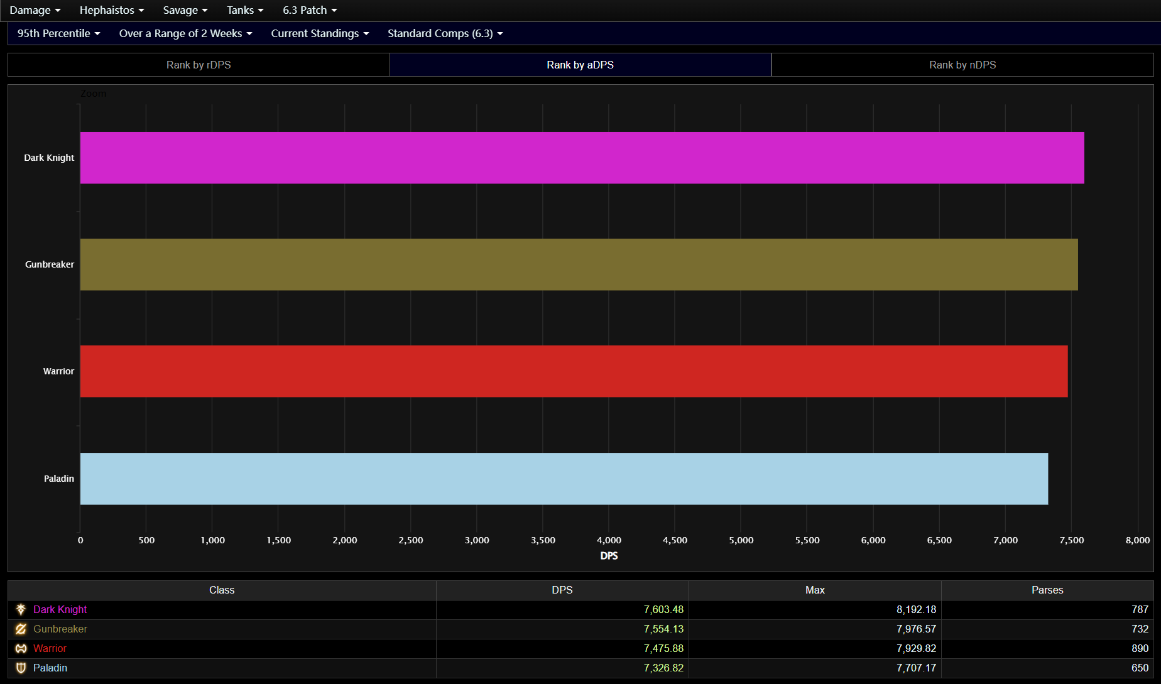The image size is (1161, 684).
Task: Expand the Tanks role dropdown
Action: point(245,10)
